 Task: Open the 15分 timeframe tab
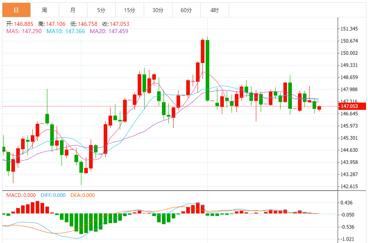[x=130, y=10]
